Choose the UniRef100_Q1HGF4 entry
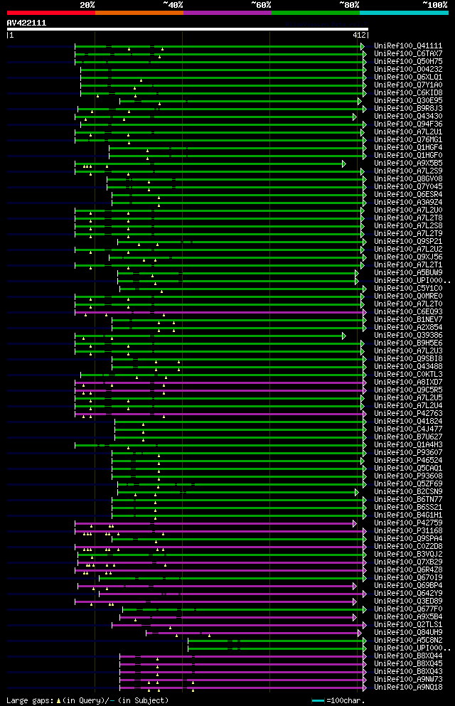The width and height of the screenshot is (455, 706). (x=408, y=148)
